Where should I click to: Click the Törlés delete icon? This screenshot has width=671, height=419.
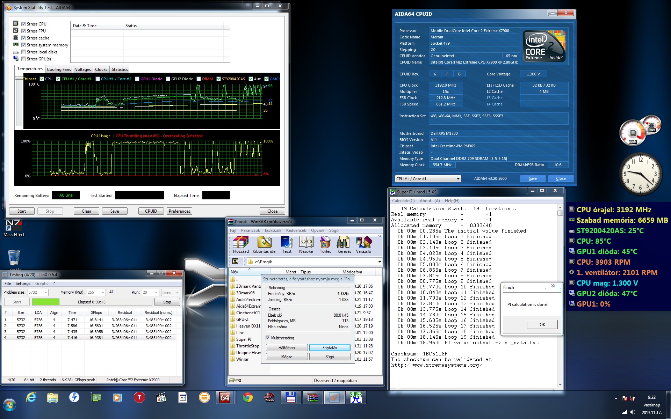coord(325,244)
